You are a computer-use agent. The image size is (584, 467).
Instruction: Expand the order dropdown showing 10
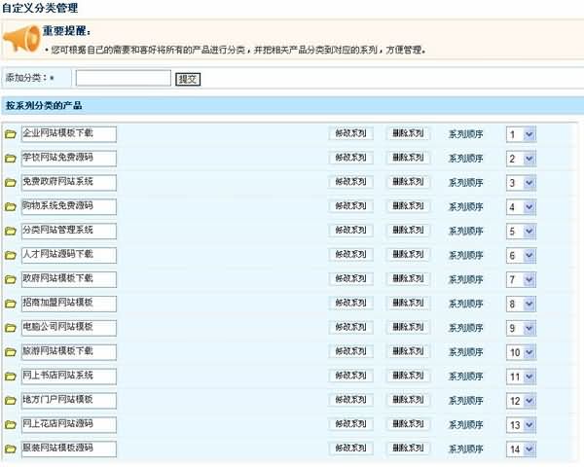pyautogui.click(x=521, y=352)
